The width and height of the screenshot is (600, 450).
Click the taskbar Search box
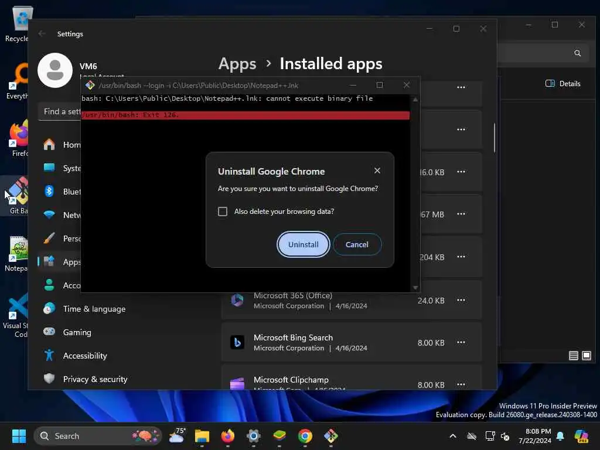(98, 436)
